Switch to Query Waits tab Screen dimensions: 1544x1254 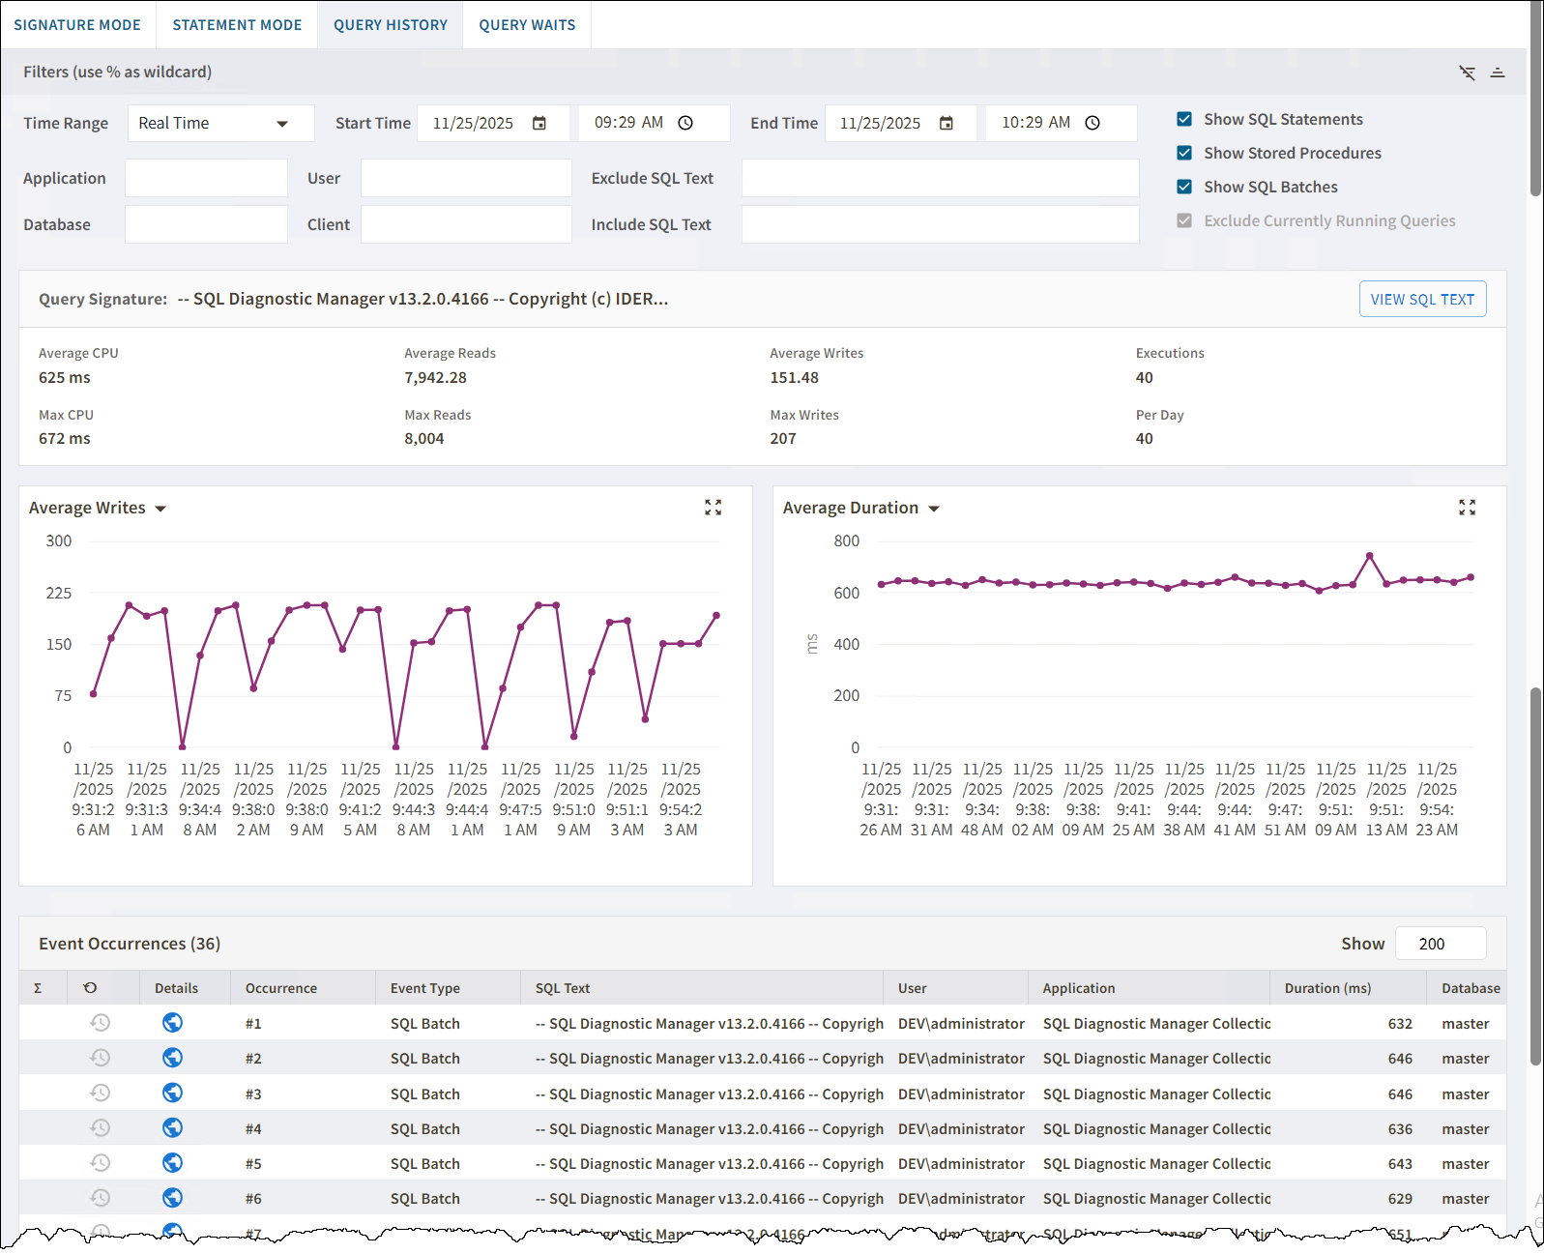coord(527,25)
